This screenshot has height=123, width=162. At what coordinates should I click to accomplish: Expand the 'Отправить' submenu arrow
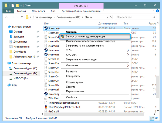tap(128, 65)
